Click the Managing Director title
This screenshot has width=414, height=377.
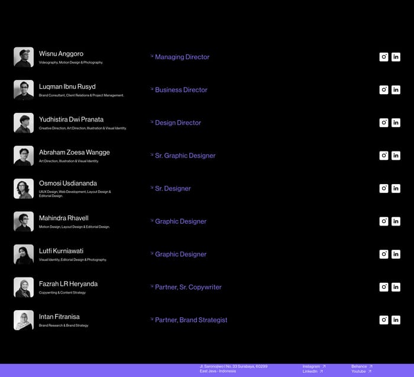pyautogui.click(x=182, y=57)
